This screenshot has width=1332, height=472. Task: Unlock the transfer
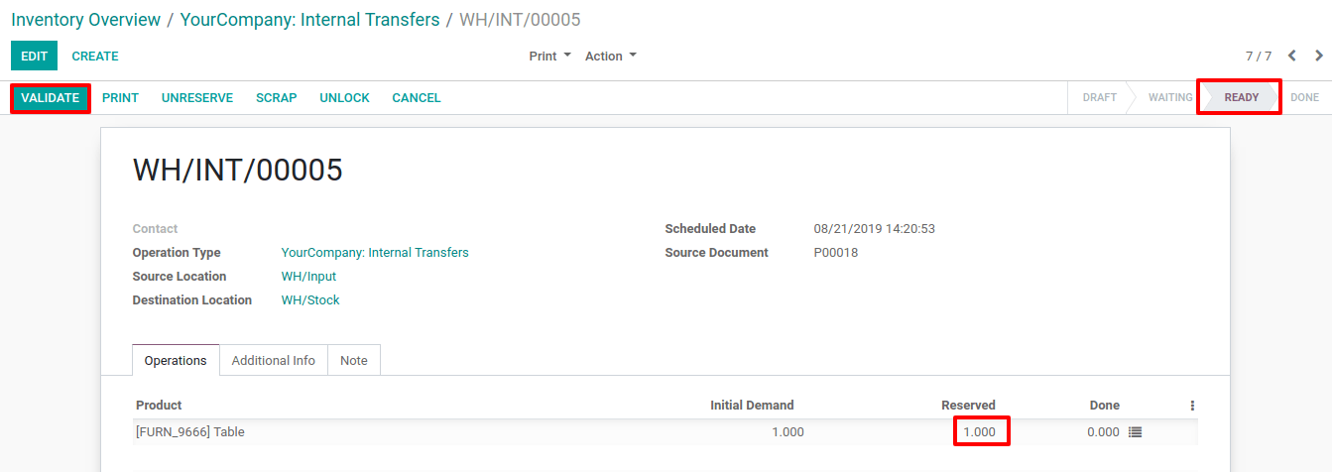click(344, 98)
